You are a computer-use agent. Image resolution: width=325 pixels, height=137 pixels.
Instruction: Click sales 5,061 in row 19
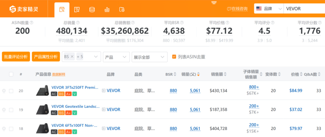[195, 110]
